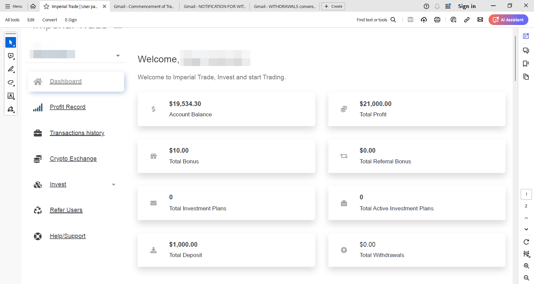Pick the freehand draw tool
Viewport: 534px width, 284px height.
click(11, 83)
